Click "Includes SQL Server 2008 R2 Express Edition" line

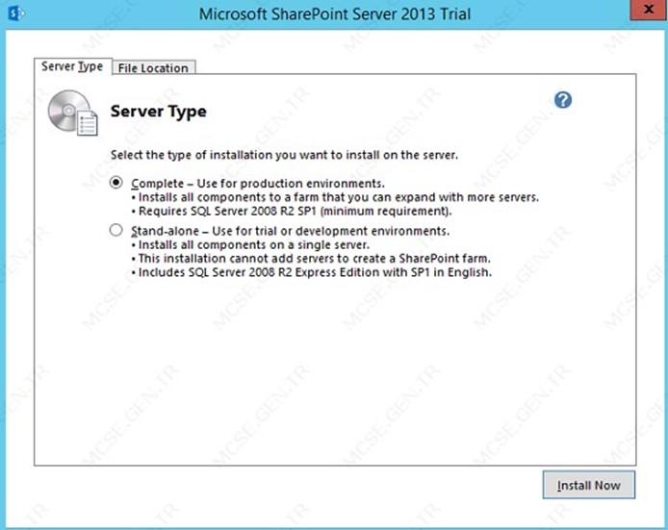[312, 272]
